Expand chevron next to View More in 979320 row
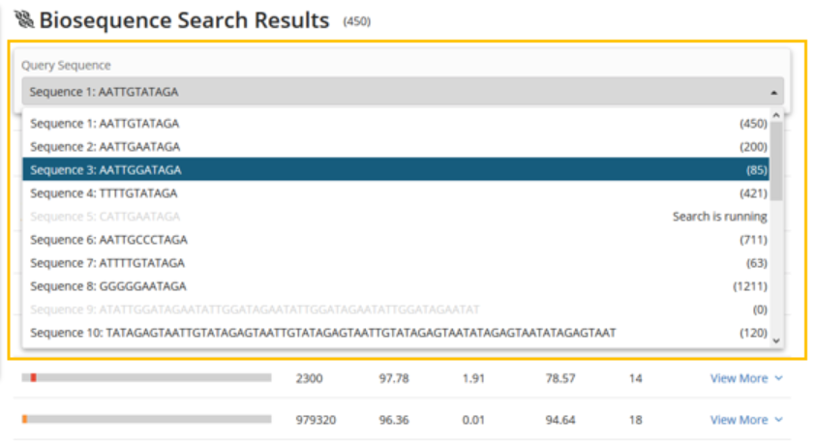Viewport: 816px width, 444px height. point(777,420)
